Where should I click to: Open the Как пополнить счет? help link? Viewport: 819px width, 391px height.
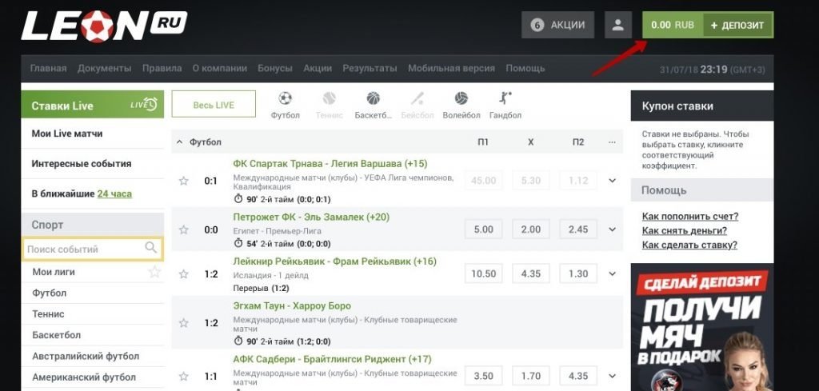[x=689, y=217]
